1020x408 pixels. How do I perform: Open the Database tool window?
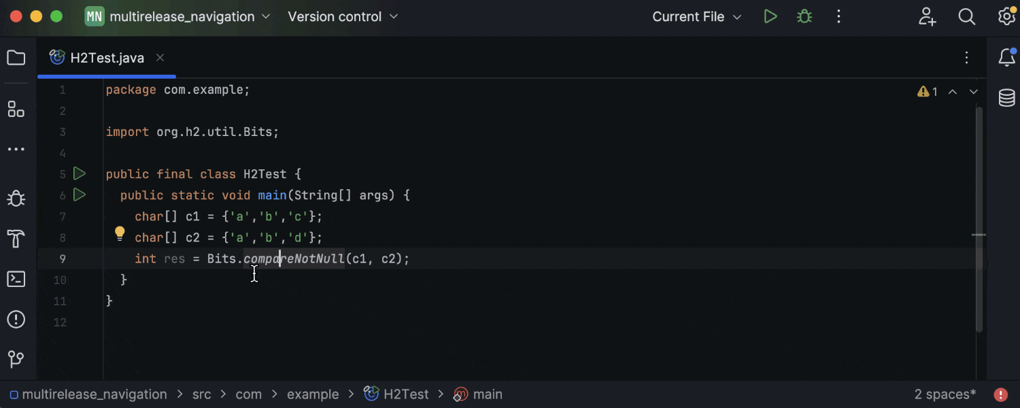click(x=1006, y=98)
